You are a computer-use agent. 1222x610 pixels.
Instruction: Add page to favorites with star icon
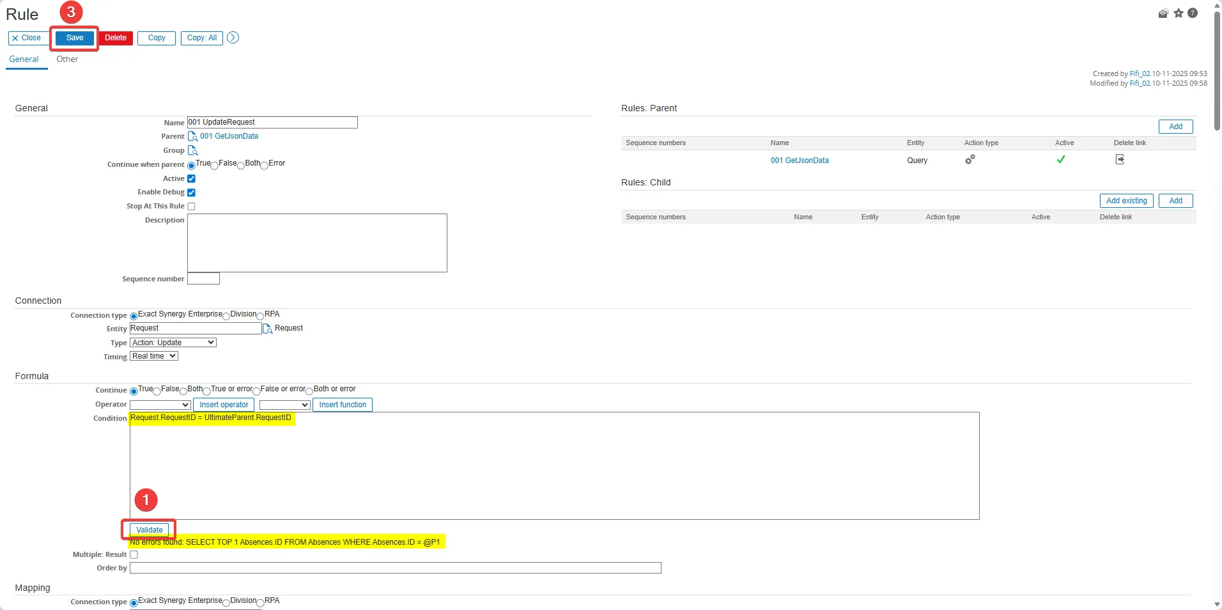[1178, 13]
